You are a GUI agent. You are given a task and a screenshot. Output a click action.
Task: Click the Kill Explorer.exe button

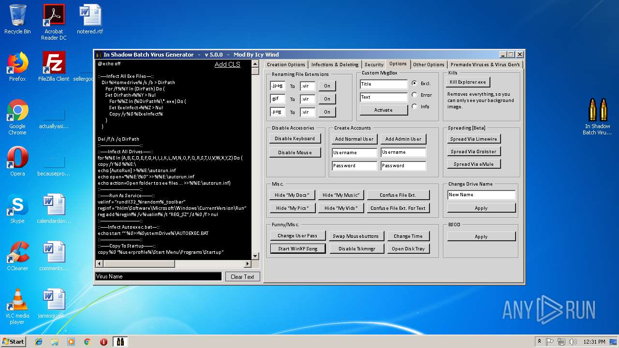468,82
